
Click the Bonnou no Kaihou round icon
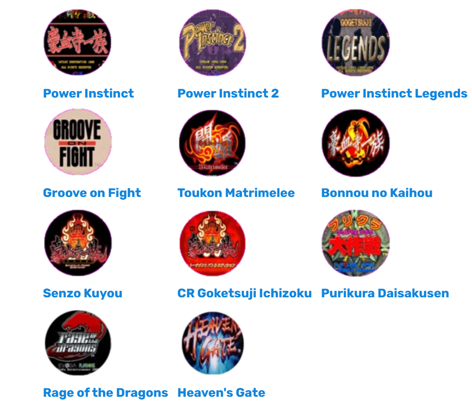pyautogui.click(x=356, y=143)
